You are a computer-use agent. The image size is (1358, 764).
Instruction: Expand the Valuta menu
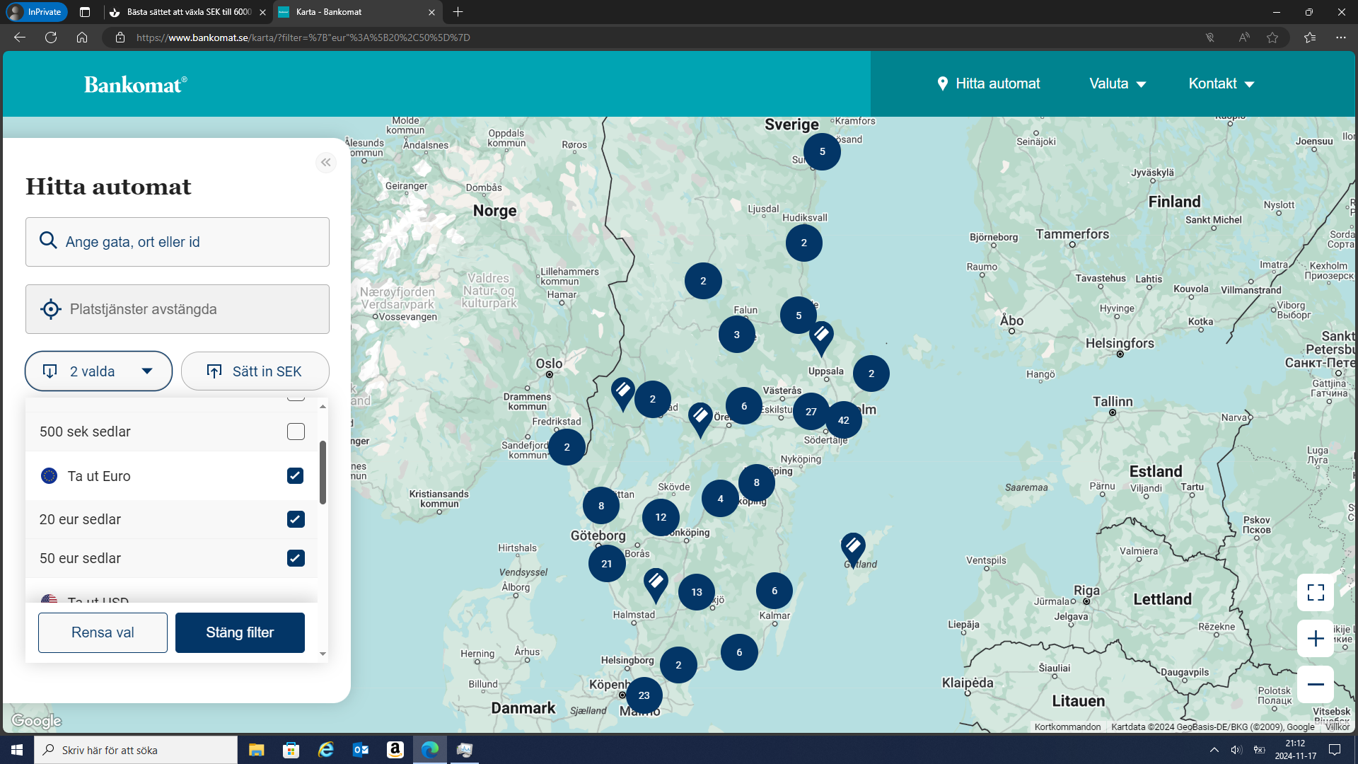(x=1117, y=83)
